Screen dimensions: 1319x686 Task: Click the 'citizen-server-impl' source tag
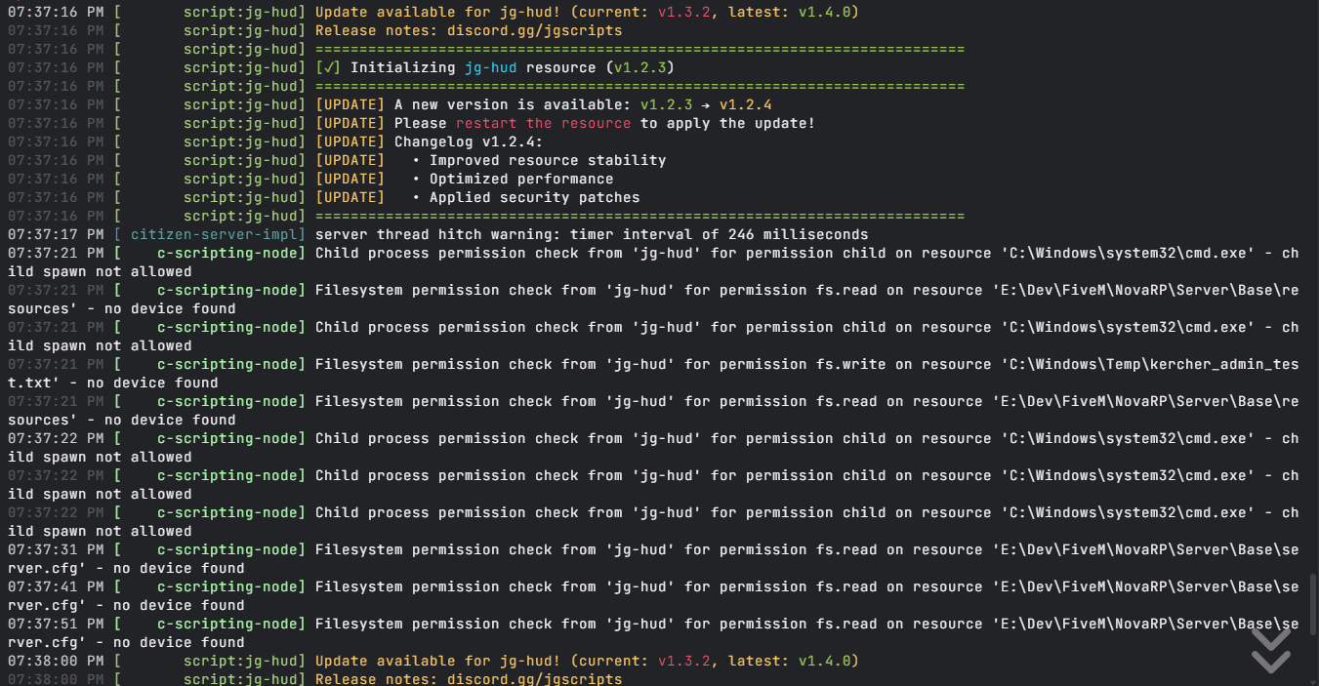218,234
